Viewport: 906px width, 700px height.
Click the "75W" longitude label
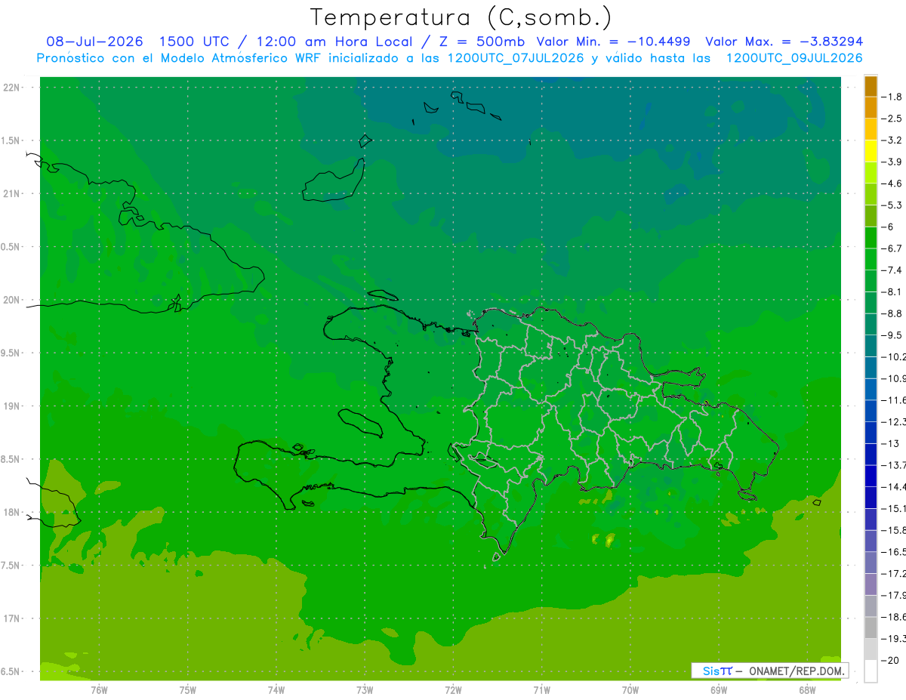click(188, 689)
